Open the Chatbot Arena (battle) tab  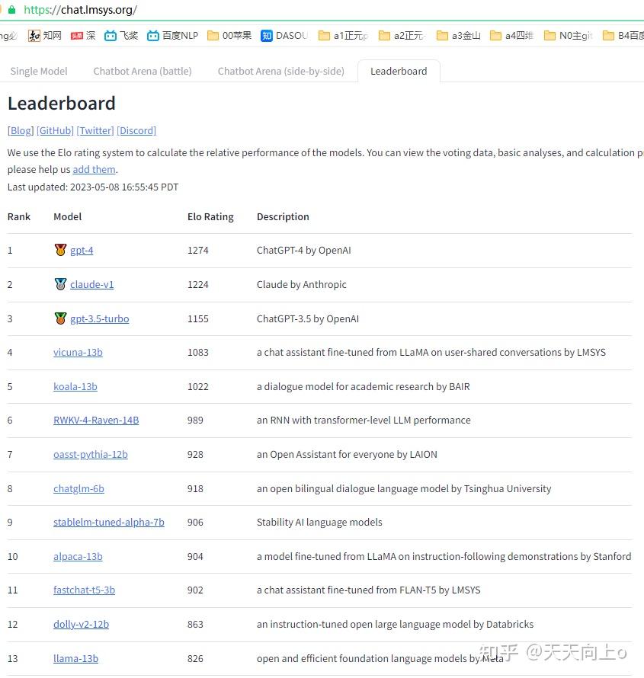(142, 71)
